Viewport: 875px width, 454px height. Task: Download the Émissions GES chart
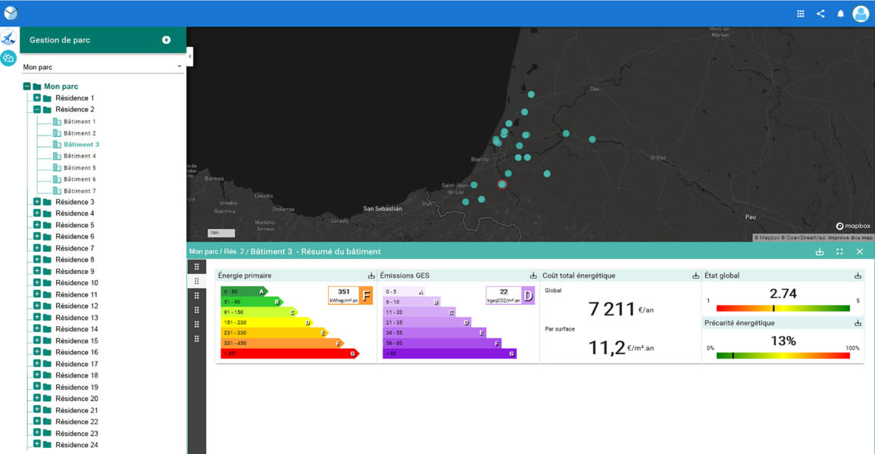pyautogui.click(x=533, y=275)
